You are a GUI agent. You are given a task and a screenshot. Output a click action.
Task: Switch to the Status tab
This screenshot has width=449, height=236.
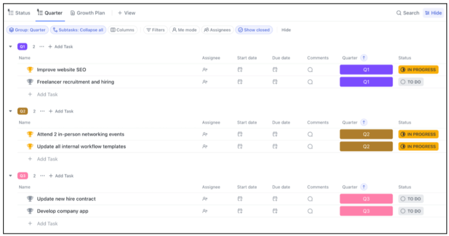19,13
